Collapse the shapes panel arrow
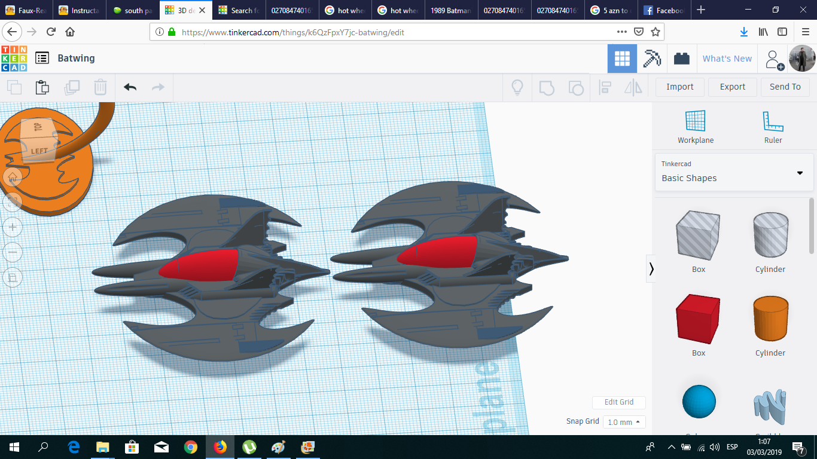 [x=651, y=270]
